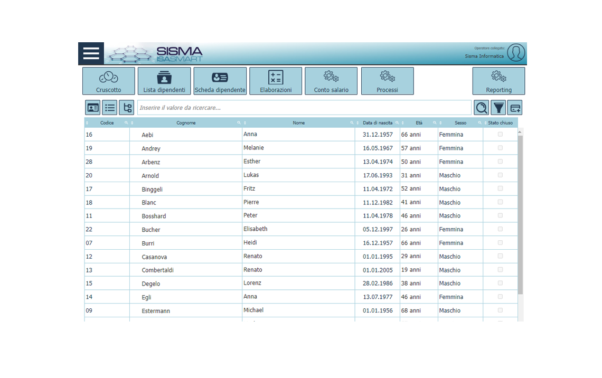
Task: Click the magnifying glass search button
Action: pos(481,108)
